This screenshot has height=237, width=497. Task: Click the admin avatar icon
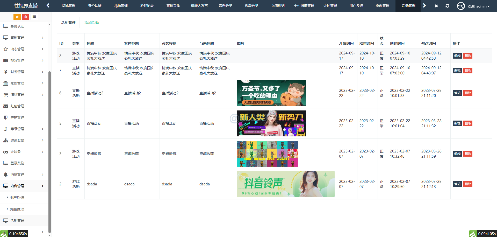pos(461,6)
